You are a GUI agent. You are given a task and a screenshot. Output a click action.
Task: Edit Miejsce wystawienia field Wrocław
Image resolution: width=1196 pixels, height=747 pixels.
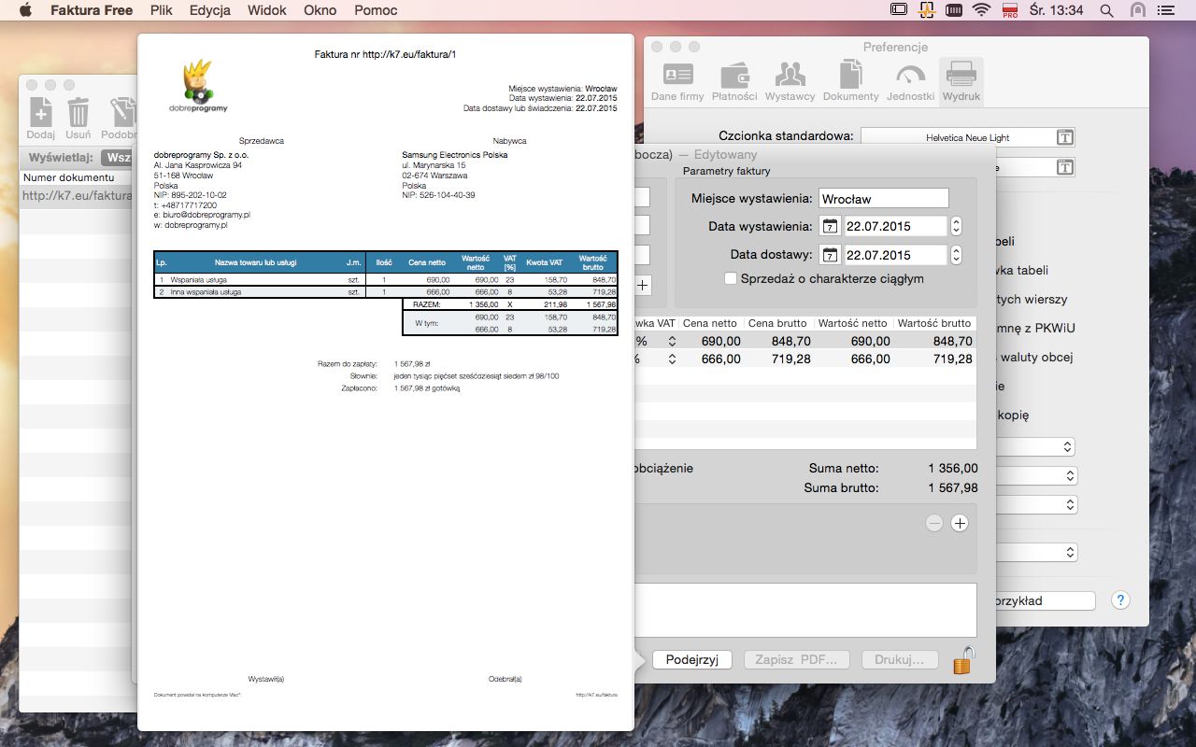[883, 198]
